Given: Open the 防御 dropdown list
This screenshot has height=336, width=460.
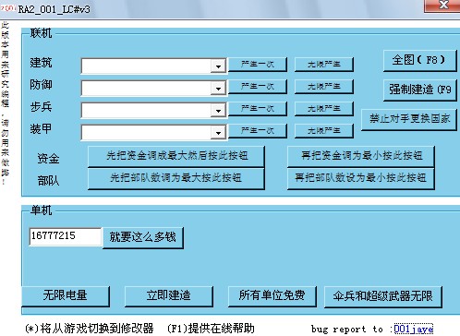Looking at the screenshot, I should point(218,89).
